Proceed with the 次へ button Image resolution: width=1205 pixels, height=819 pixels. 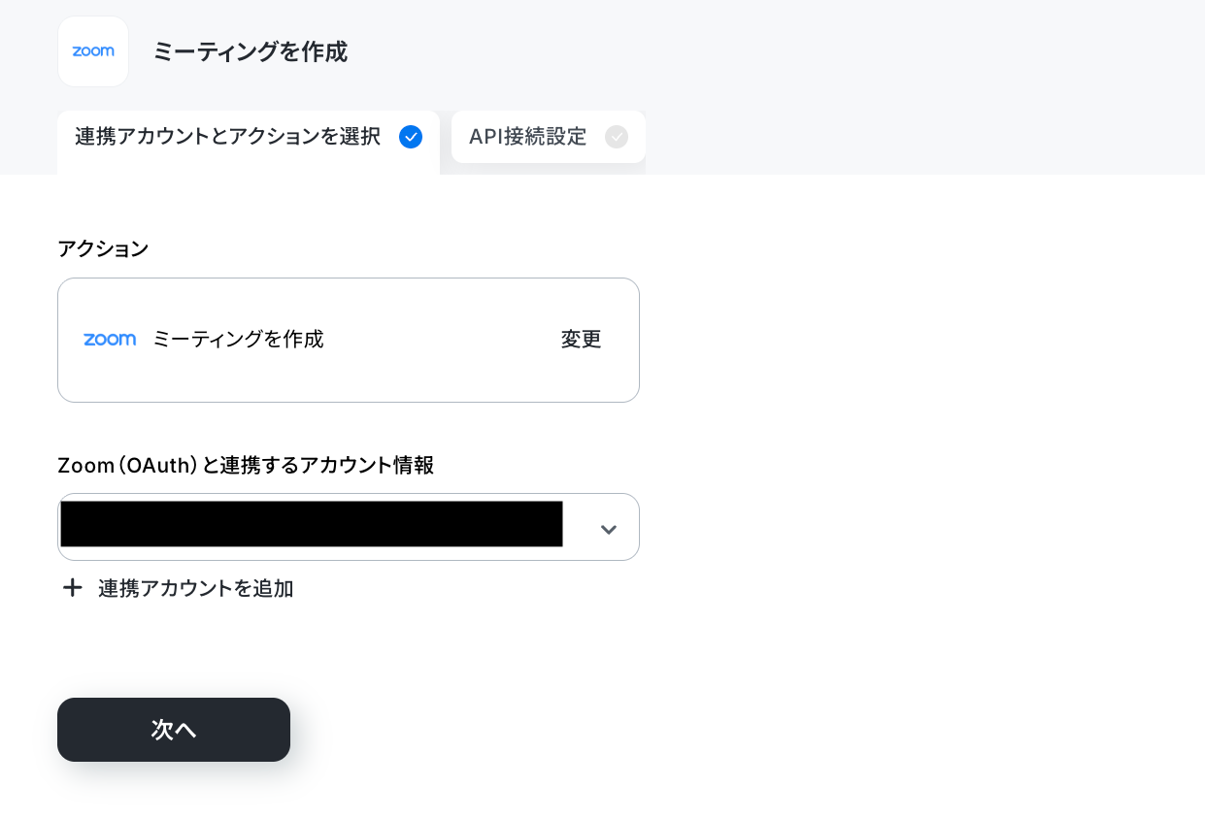174,730
